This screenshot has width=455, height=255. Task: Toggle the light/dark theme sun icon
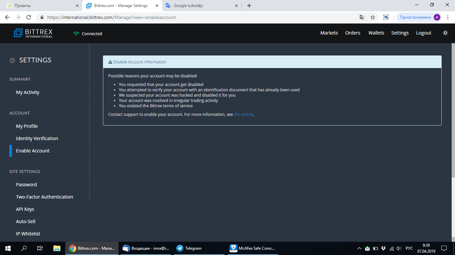pos(445,33)
